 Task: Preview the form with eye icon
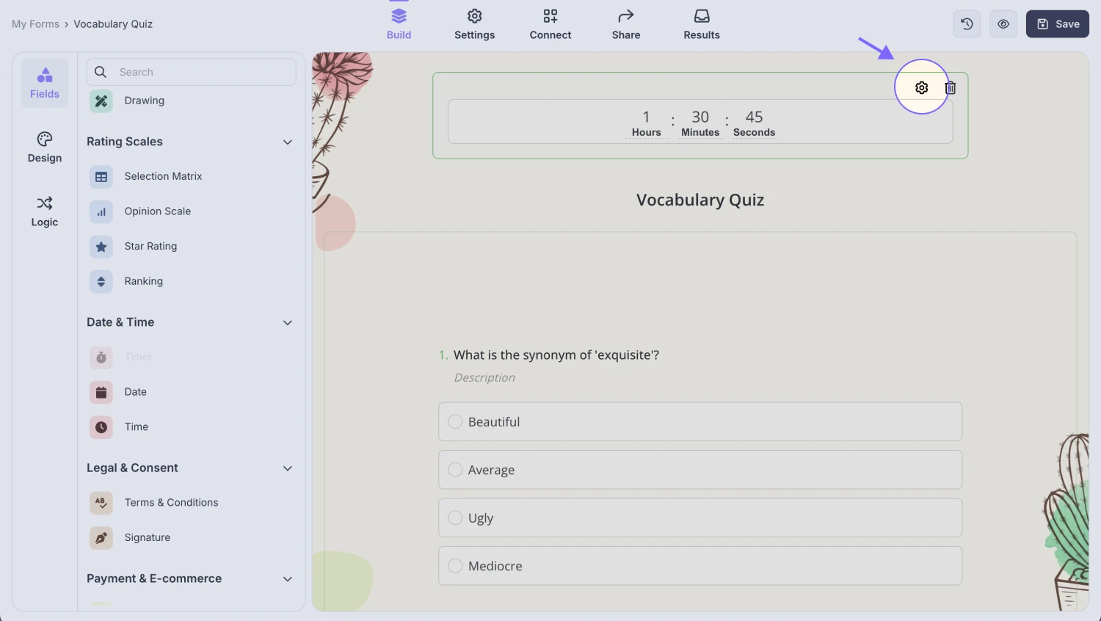pyautogui.click(x=1003, y=24)
